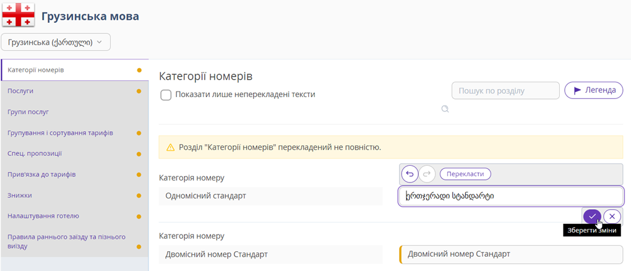This screenshot has height=271, width=631.
Task: Click the Грузинська мова page title
Action: 90,17
